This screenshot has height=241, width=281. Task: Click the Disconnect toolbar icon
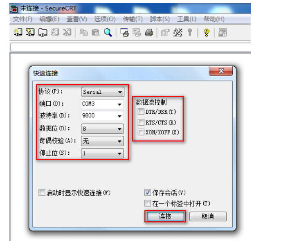(x=67, y=32)
